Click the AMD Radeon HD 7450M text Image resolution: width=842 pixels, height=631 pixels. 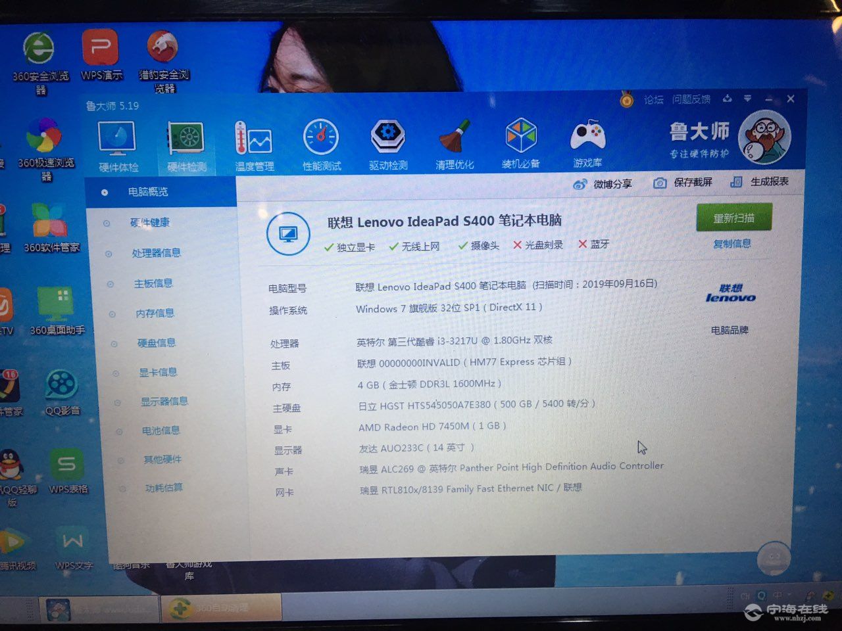[x=432, y=427]
